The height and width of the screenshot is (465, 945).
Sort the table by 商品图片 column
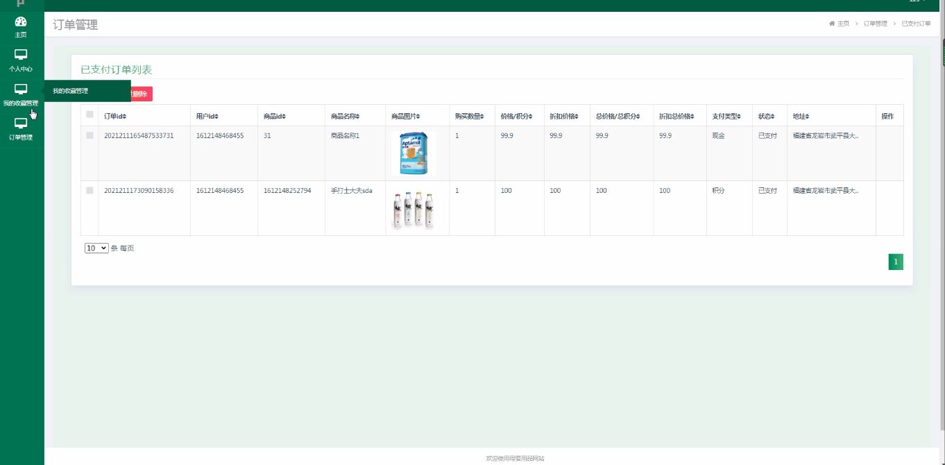click(x=405, y=116)
